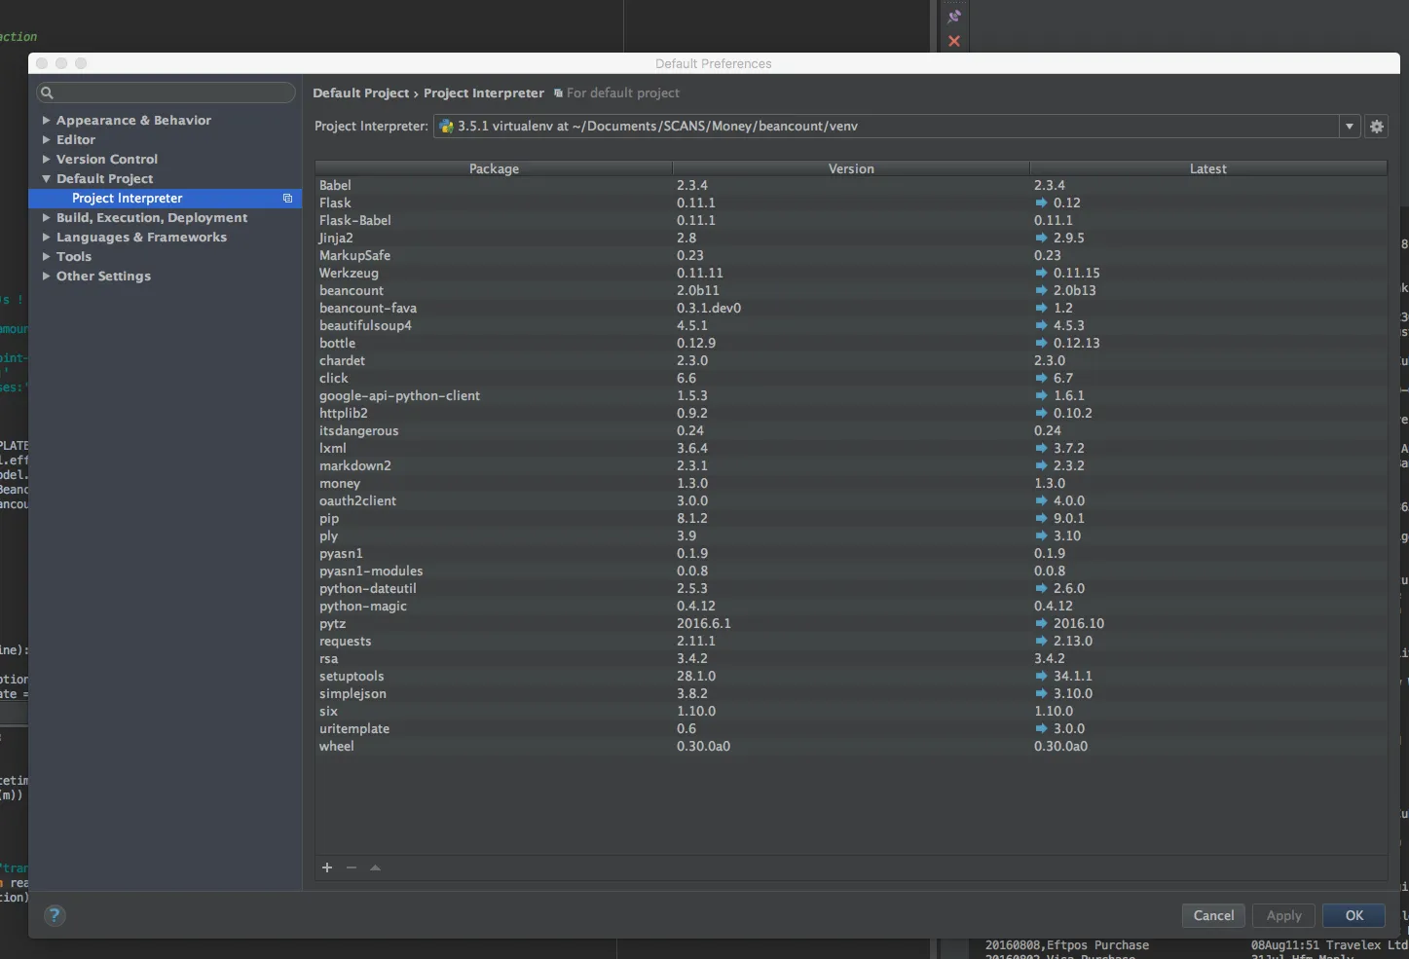Select the money package row
The width and height of the screenshot is (1409, 959).
851,483
